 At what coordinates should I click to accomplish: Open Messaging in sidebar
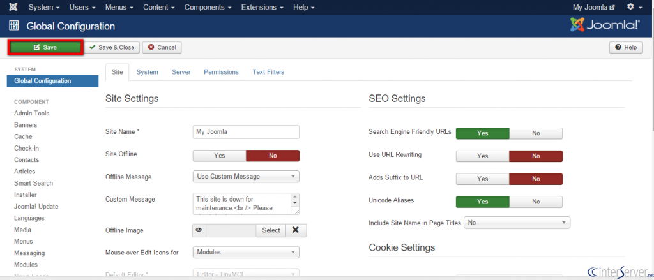[x=29, y=253]
